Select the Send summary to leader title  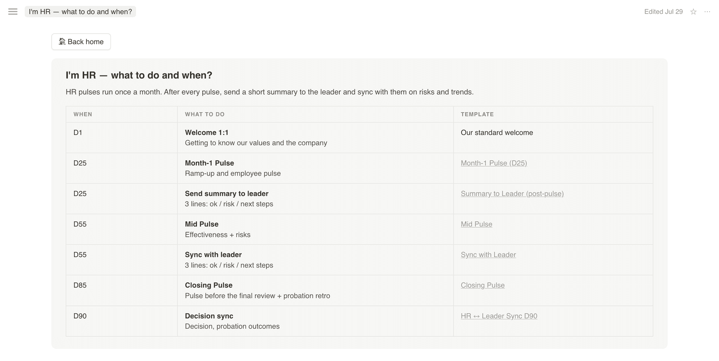click(x=226, y=194)
